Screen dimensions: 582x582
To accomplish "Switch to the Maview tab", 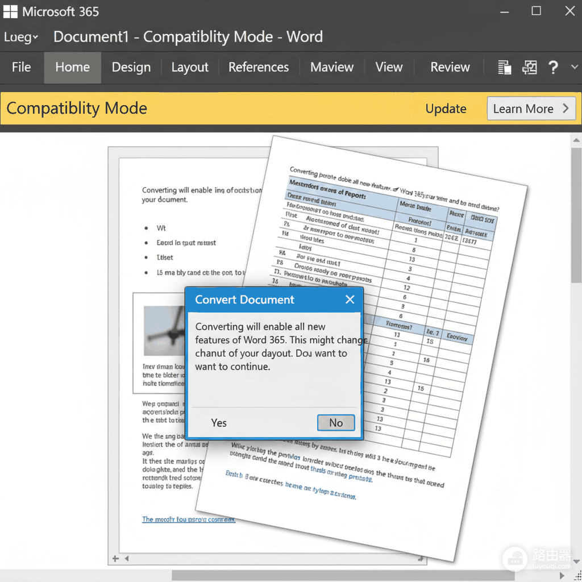I will pos(332,67).
